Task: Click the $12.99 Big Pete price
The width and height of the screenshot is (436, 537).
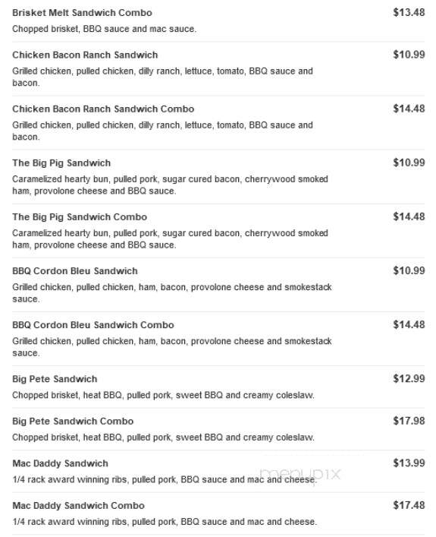Action: (x=409, y=378)
